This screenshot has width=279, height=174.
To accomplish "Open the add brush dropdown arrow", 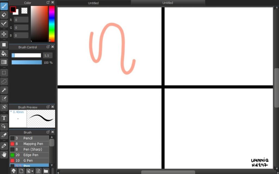I will 32,171.
